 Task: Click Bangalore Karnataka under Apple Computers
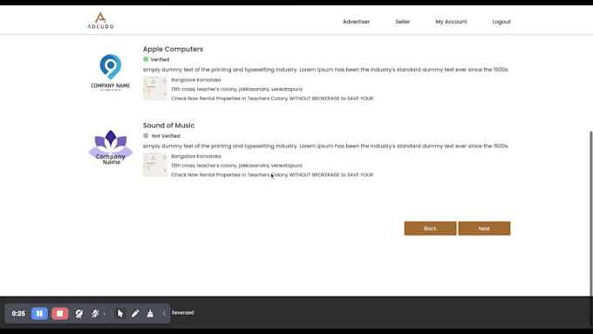point(196,80)
